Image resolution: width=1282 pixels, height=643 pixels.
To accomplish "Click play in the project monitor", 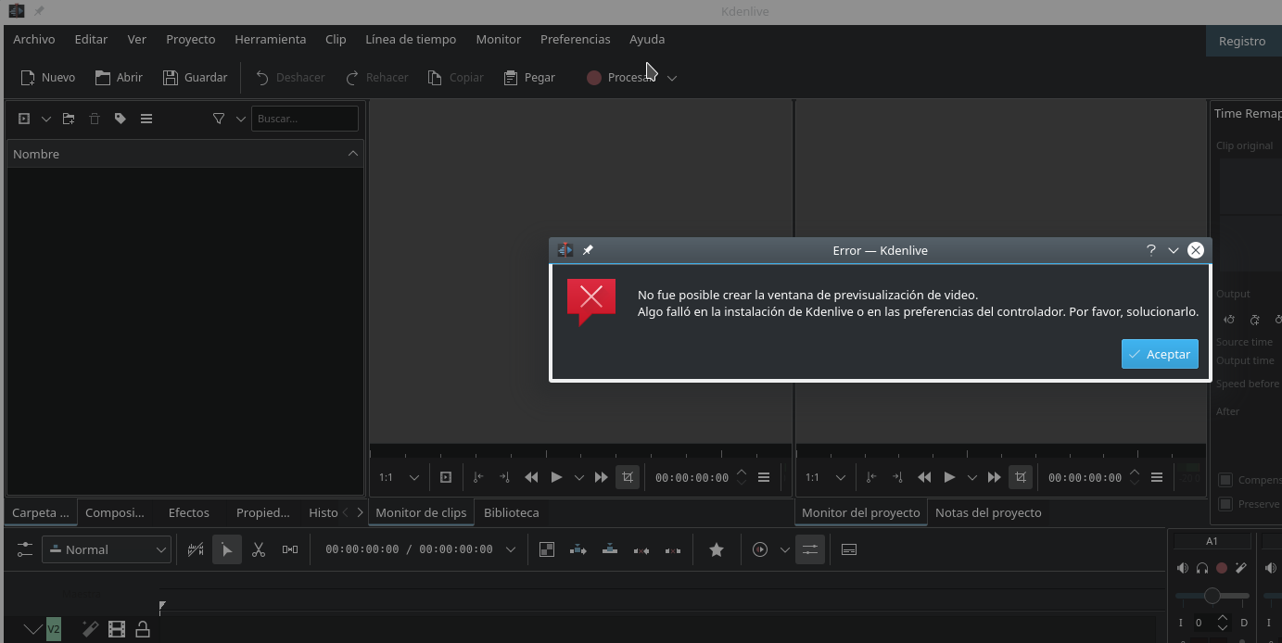I will (949, 477).
